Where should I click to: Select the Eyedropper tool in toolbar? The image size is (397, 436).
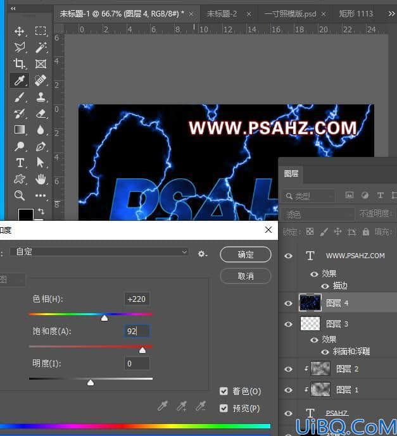tap(20, 80)
